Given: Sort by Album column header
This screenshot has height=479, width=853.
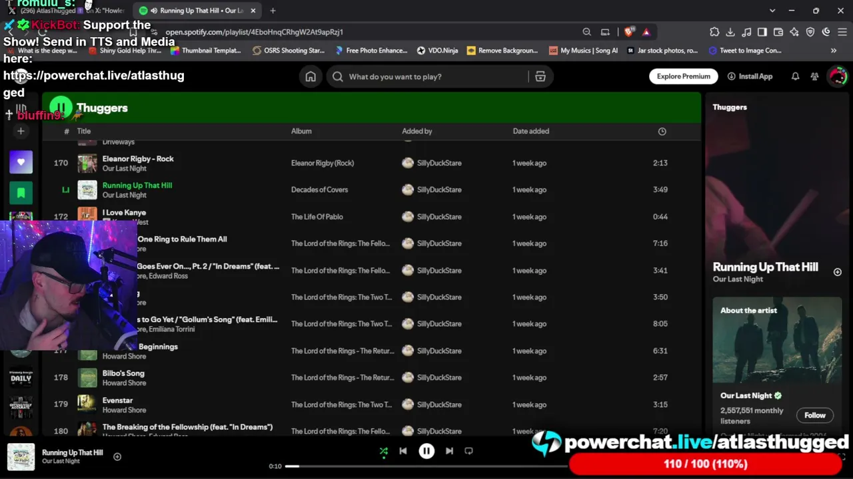Looking at the screenshot, I should [301, 131].
